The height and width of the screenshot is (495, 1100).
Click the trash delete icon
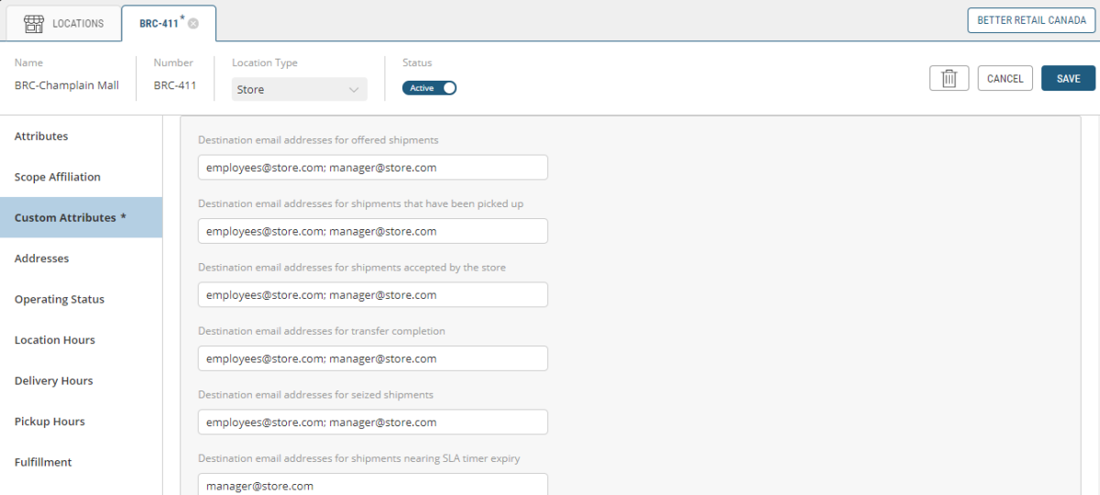point(949,79)
